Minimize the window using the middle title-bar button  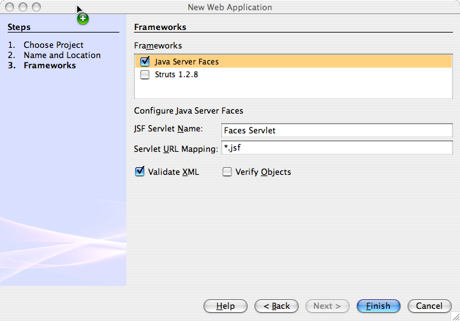(x=23, y=7)
